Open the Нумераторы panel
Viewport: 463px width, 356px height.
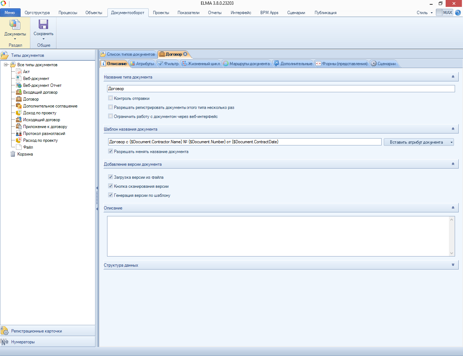click(23, 342)
